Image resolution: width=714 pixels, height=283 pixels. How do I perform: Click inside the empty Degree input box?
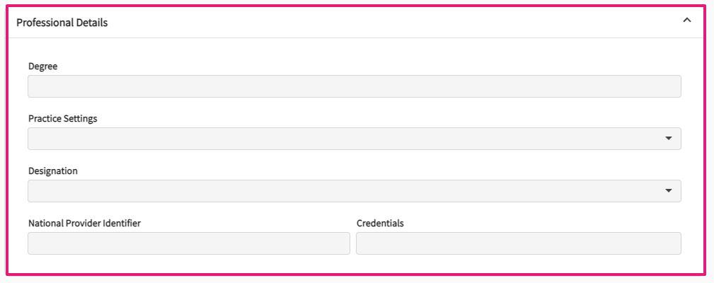(354, 86)
